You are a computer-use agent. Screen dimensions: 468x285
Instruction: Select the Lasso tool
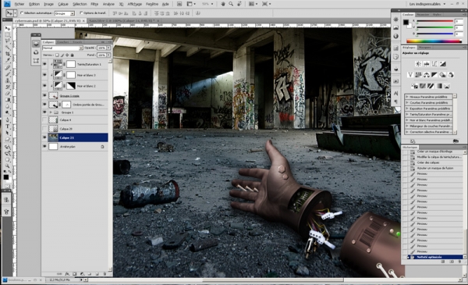tap(8, 41)
